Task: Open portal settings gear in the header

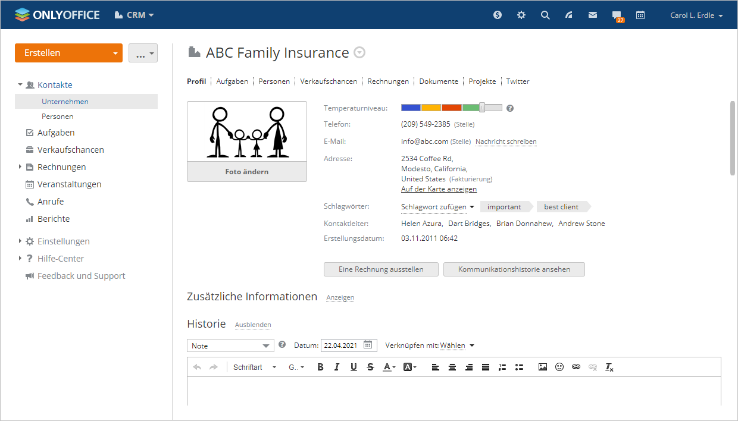Action: [x=521, y=15]
